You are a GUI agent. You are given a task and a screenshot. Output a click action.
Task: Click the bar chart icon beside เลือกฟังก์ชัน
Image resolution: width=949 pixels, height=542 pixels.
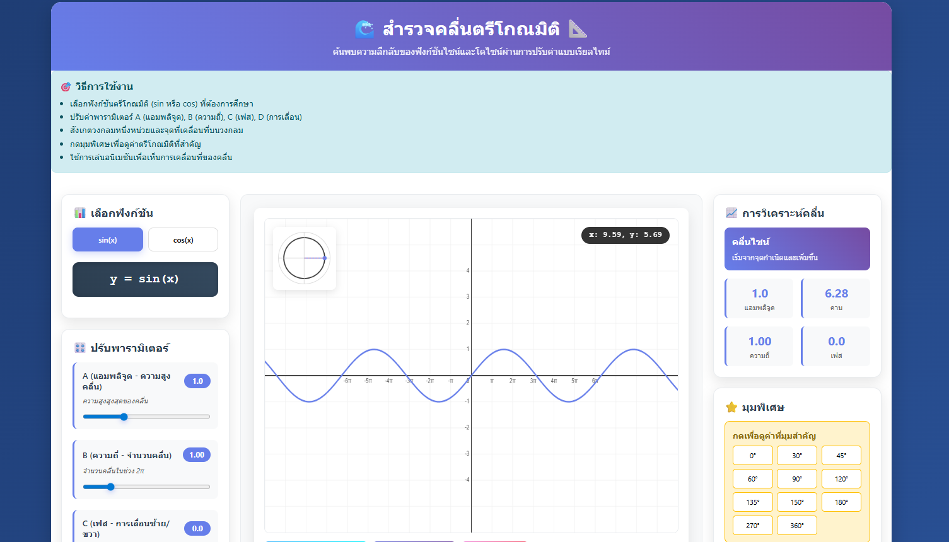pyautogui.click(x=79, y=213)
